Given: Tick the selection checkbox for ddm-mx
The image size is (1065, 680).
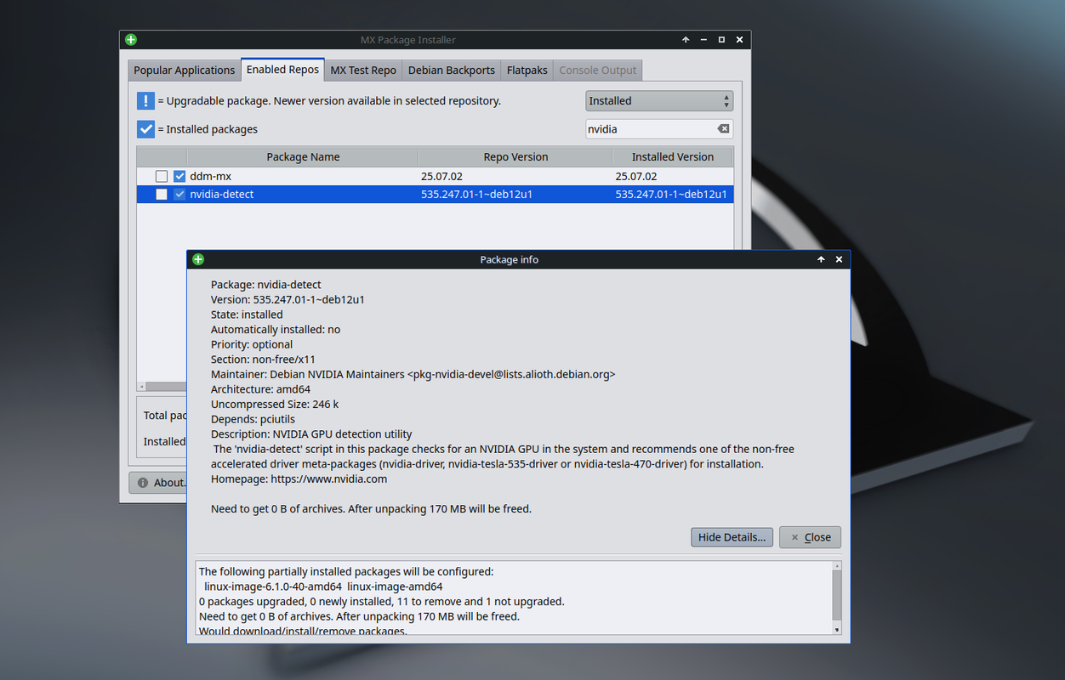Looking at the screenshot, I should 162,176.
